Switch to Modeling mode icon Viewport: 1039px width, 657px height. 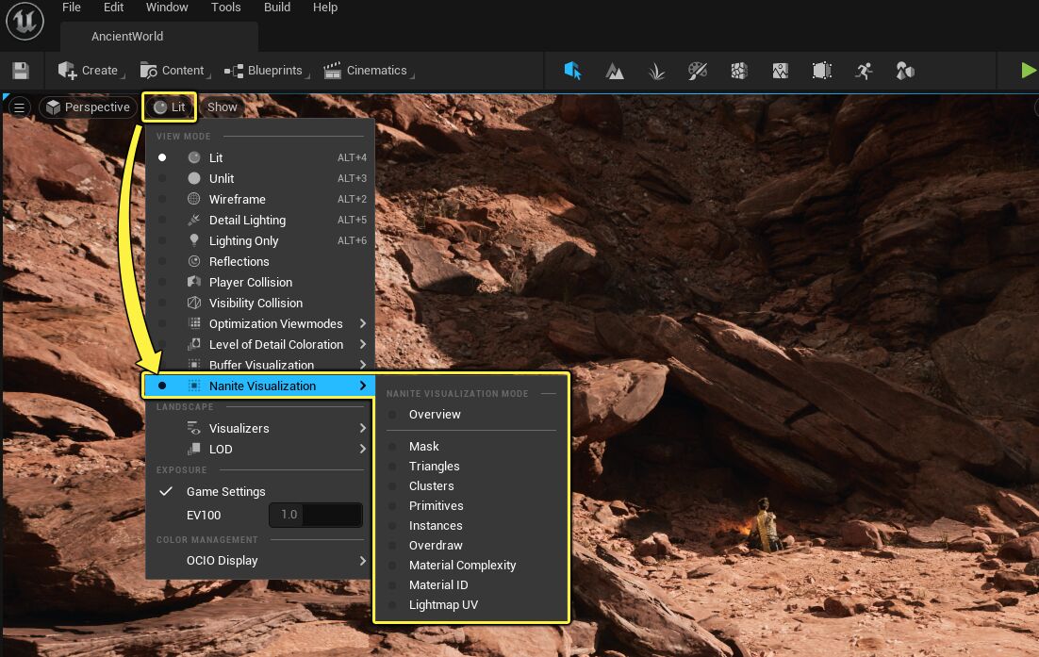821,71
